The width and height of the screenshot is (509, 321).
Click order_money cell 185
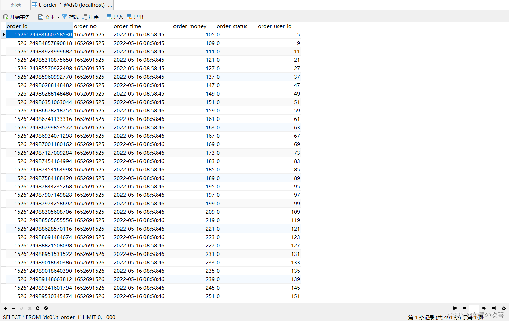(194, 169)
